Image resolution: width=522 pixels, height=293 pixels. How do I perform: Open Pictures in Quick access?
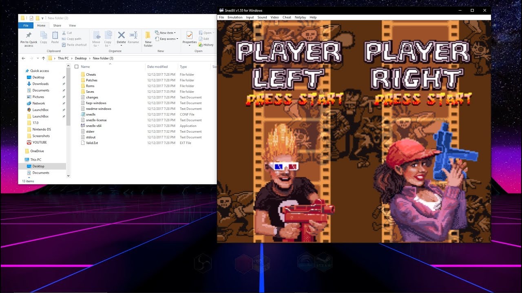(35, 97)
